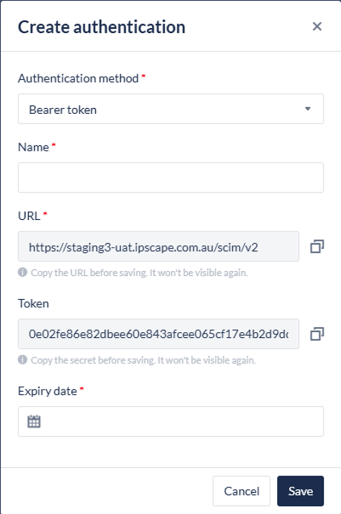Click the Authentication method label
The width and height of the screenshot is (341, 514).
(78, 78)
